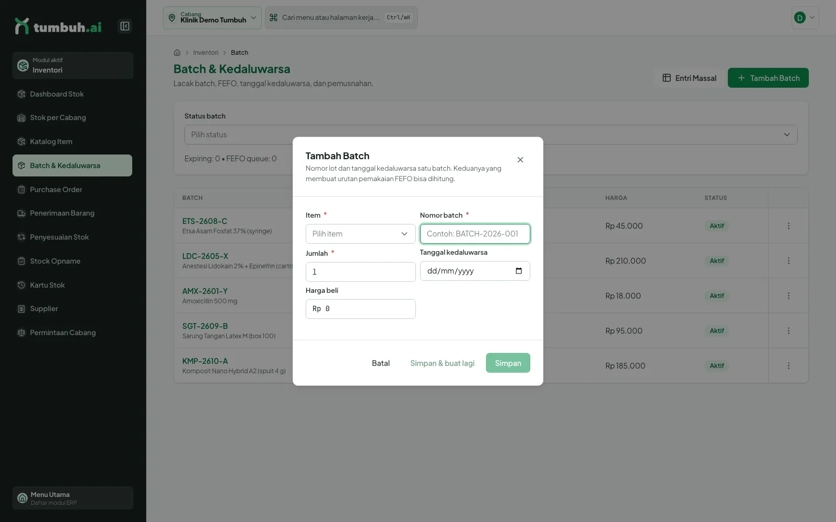
Task: Click the Tambah Batch button
Action: 768,78
